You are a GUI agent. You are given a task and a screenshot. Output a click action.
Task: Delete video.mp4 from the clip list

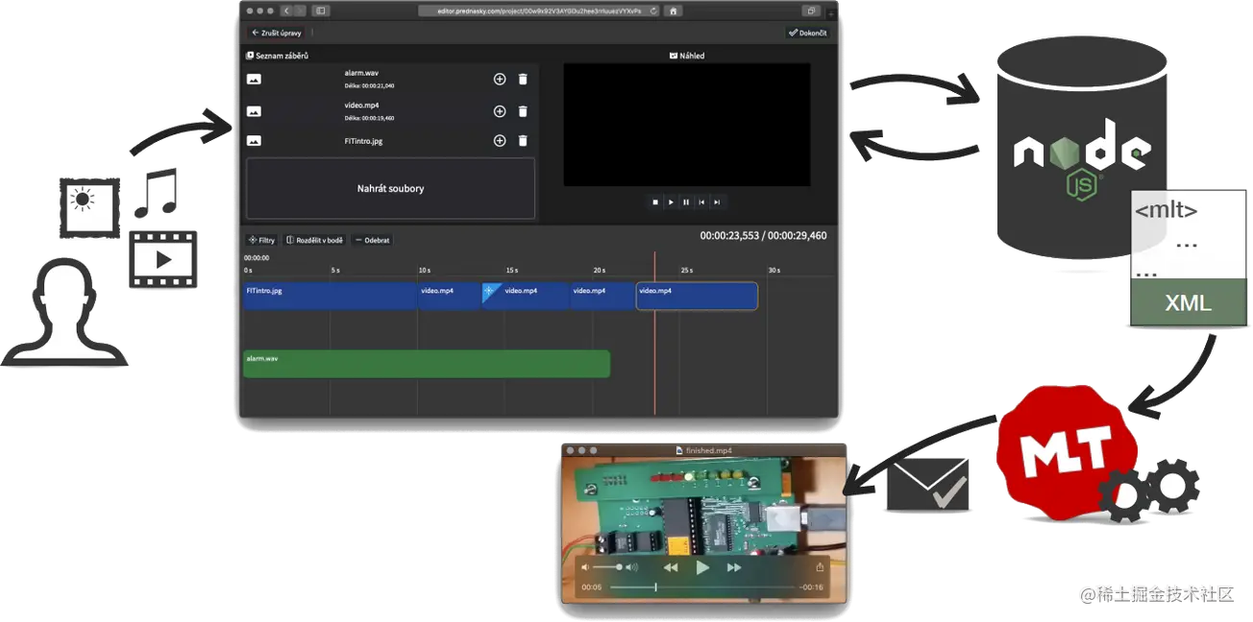click(x=523, y=111)
